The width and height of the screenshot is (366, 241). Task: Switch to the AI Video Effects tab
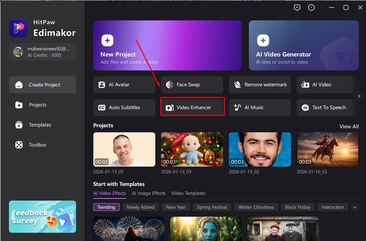(109, 193)
